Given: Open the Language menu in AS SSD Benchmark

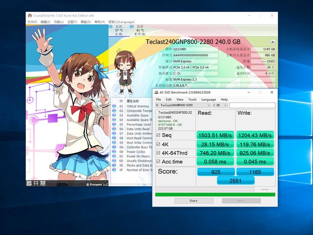Looking at the screenshot, I should click(208, 99).
